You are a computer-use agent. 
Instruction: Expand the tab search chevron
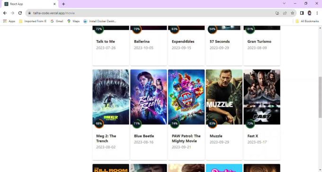(x=284, y=3)
